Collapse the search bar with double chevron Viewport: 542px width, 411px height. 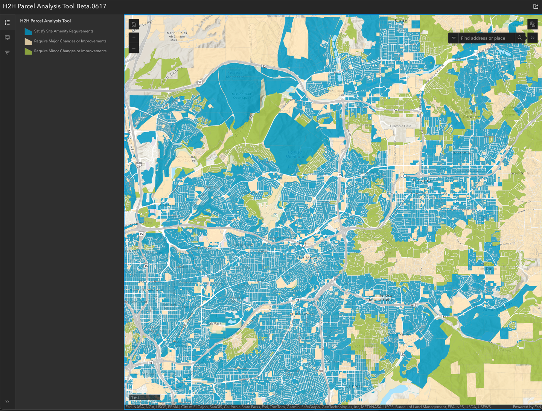(533, 38)
